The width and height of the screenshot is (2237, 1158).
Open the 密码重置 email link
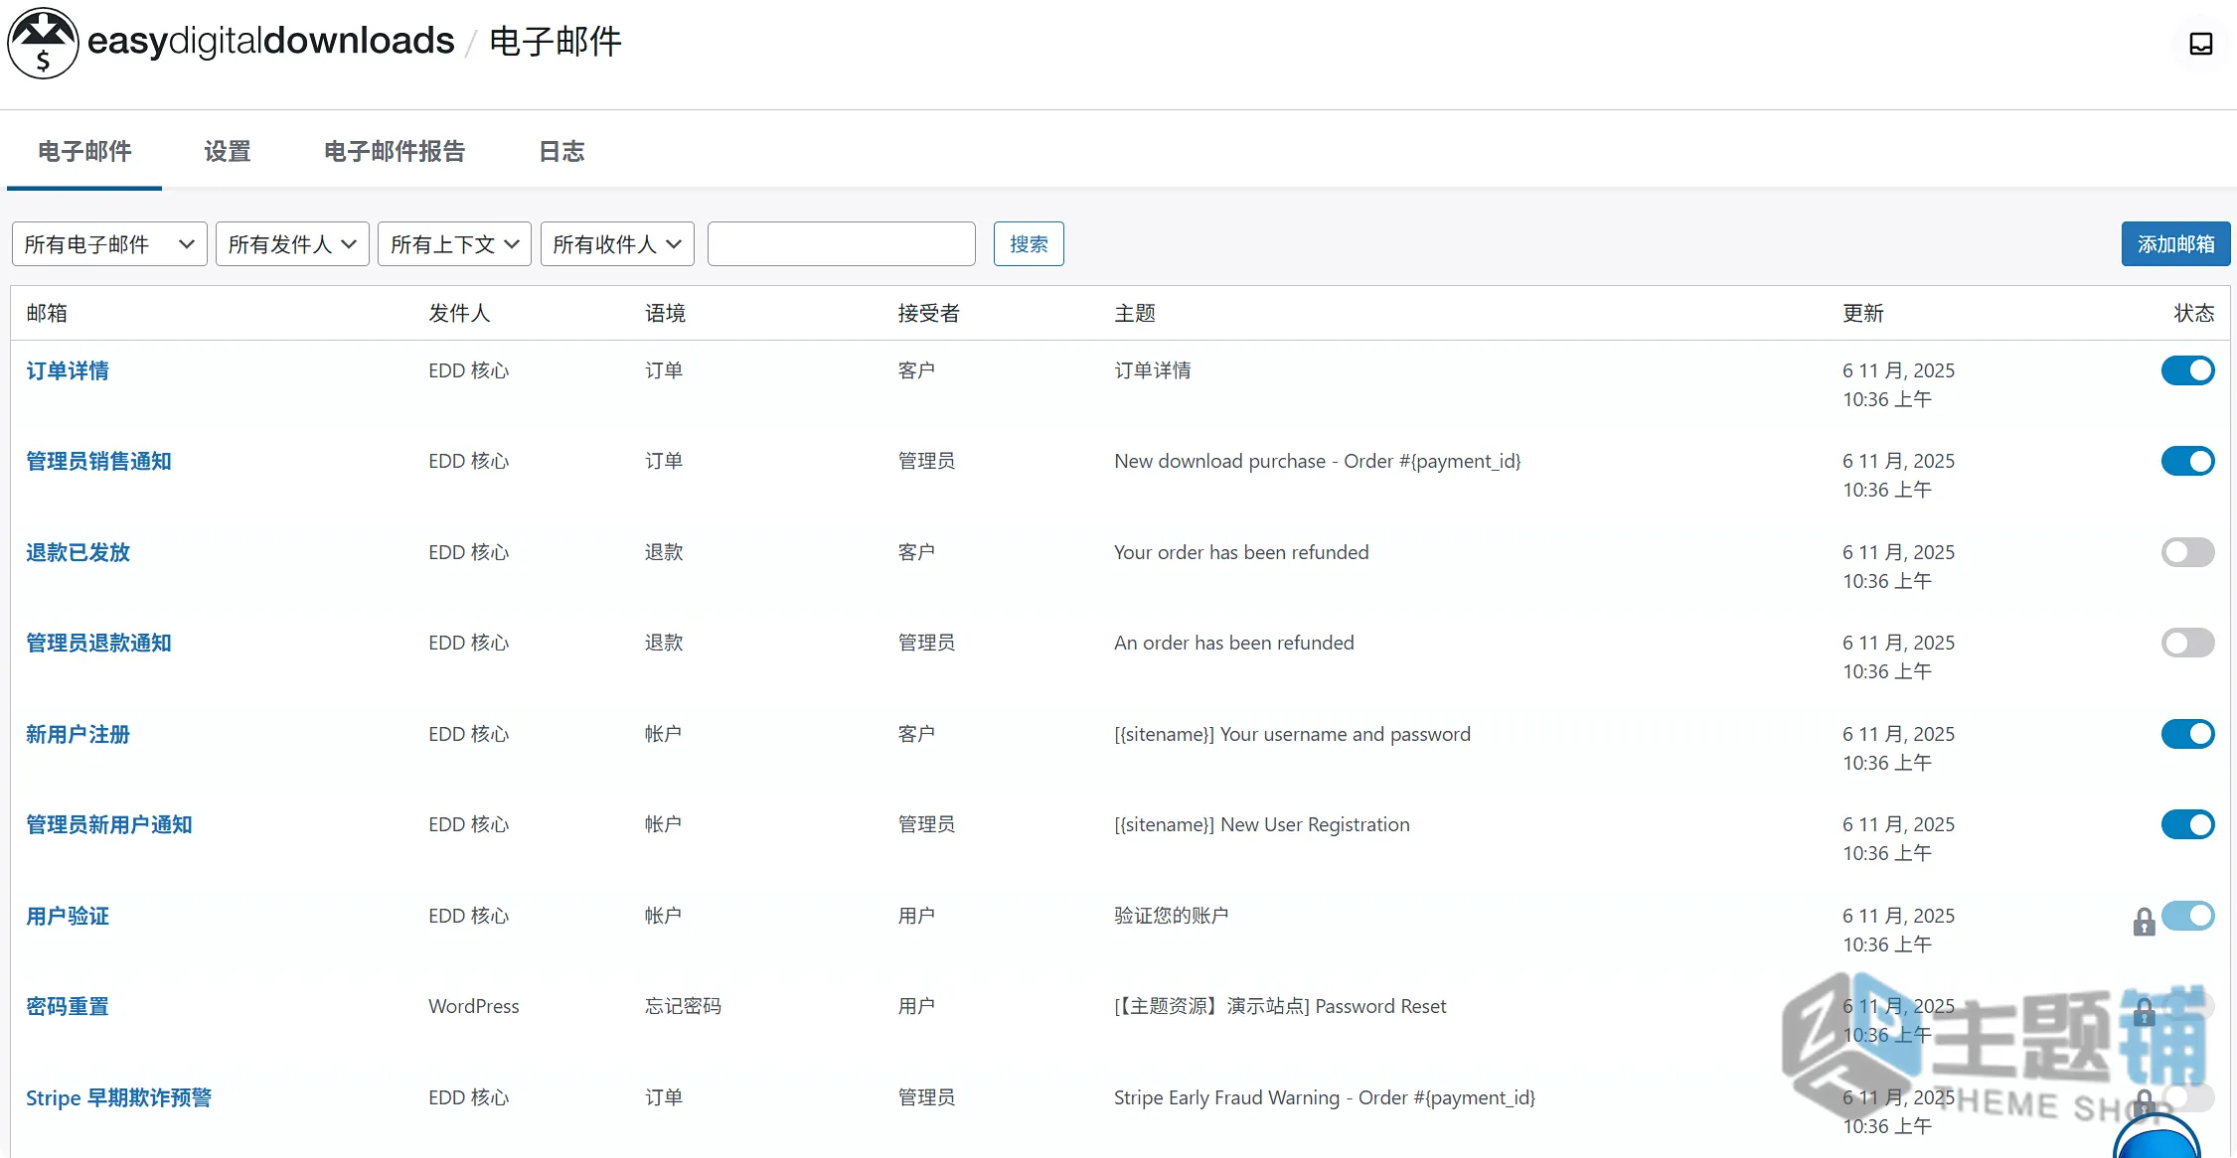click(68, 1006)
